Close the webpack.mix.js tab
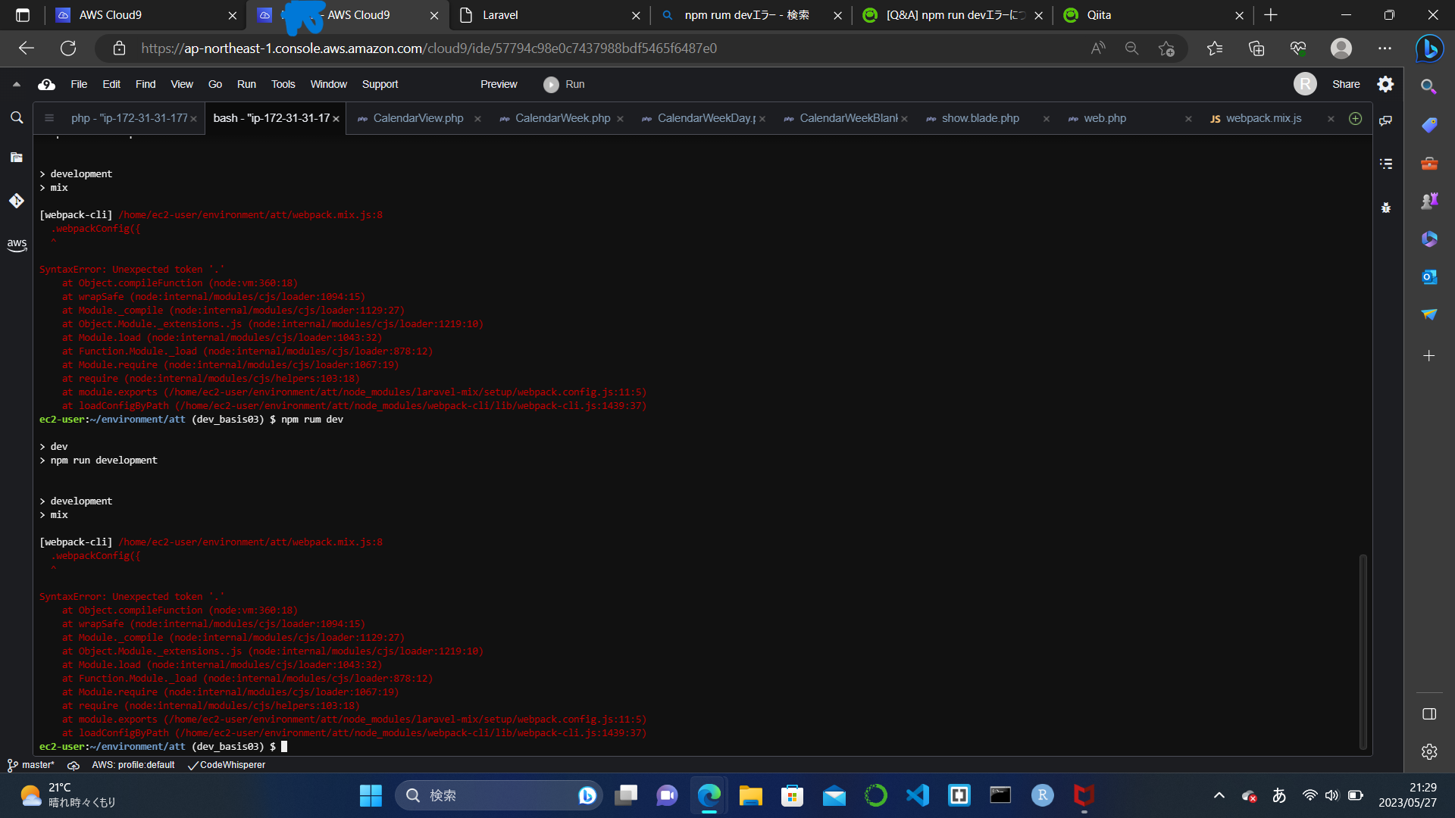 click(1331, 119)
